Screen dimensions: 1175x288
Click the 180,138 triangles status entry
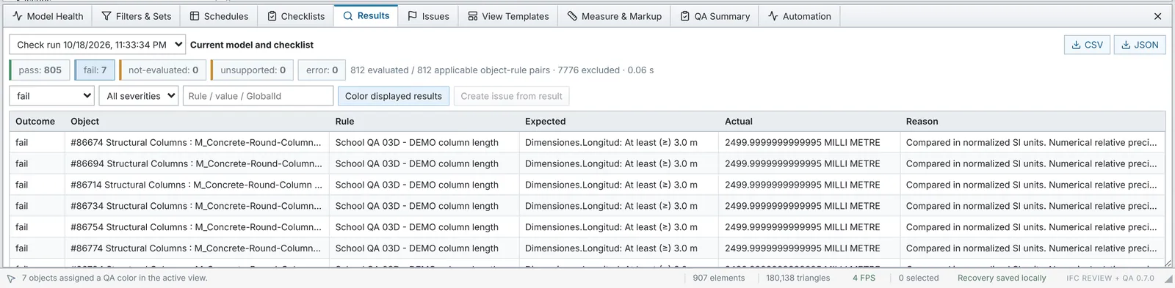tap(798, 278)
